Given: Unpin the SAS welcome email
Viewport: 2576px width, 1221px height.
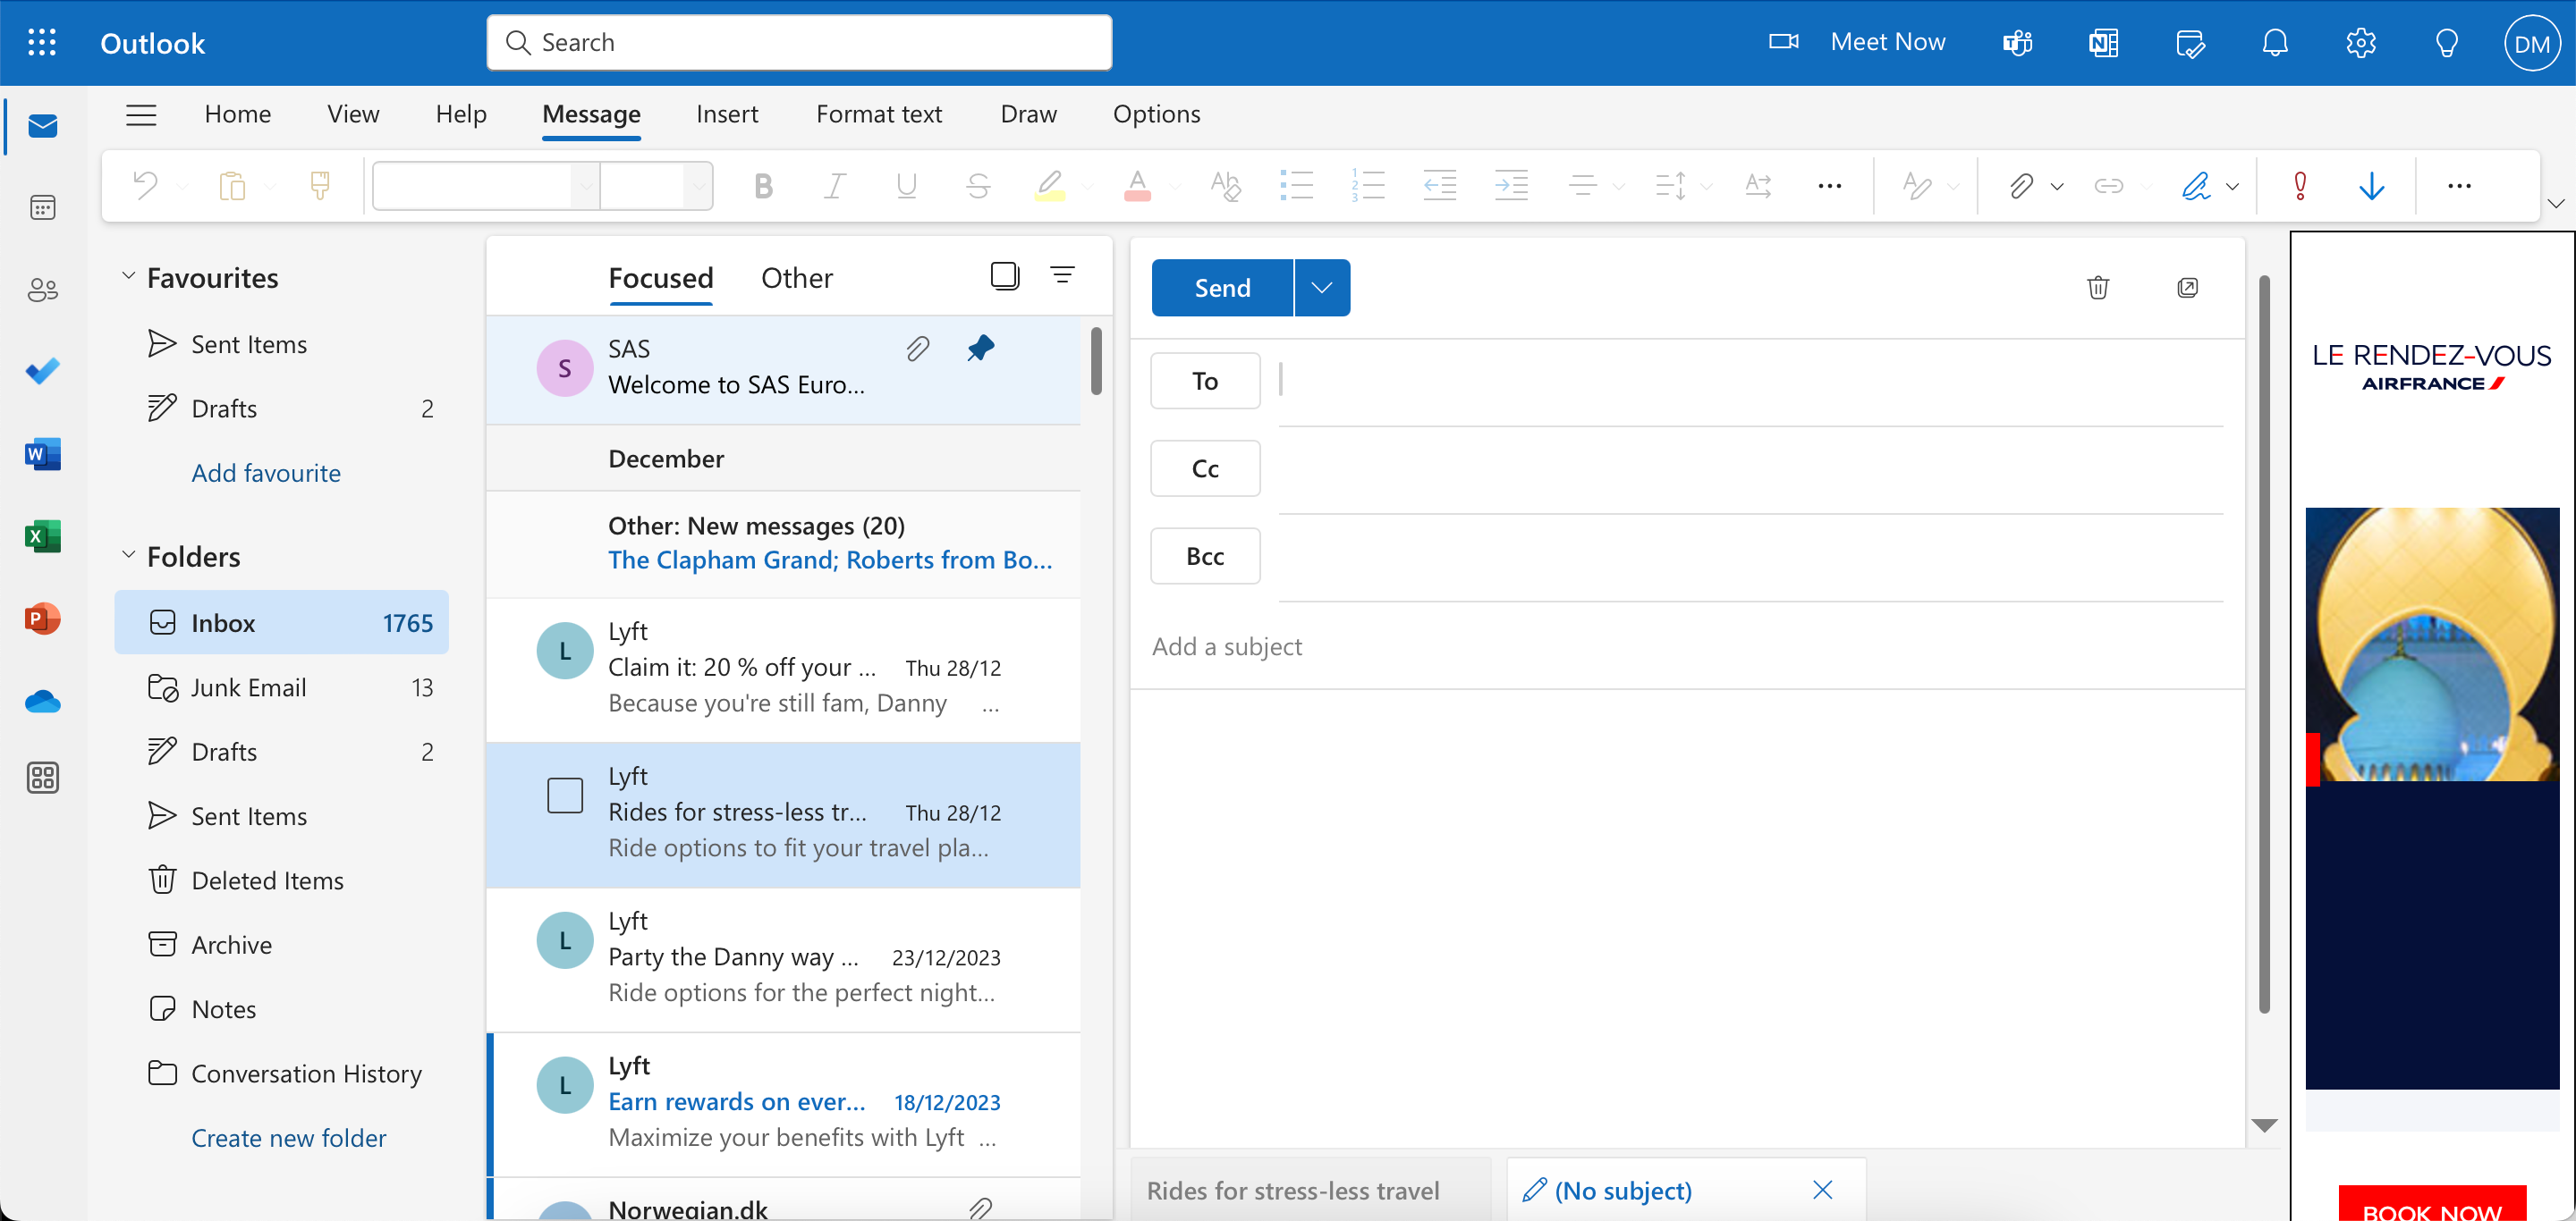Looking at the screenshot, I should coord(980,349).
